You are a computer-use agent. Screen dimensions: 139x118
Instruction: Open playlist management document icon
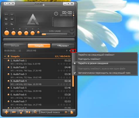(x=72, y=112)
